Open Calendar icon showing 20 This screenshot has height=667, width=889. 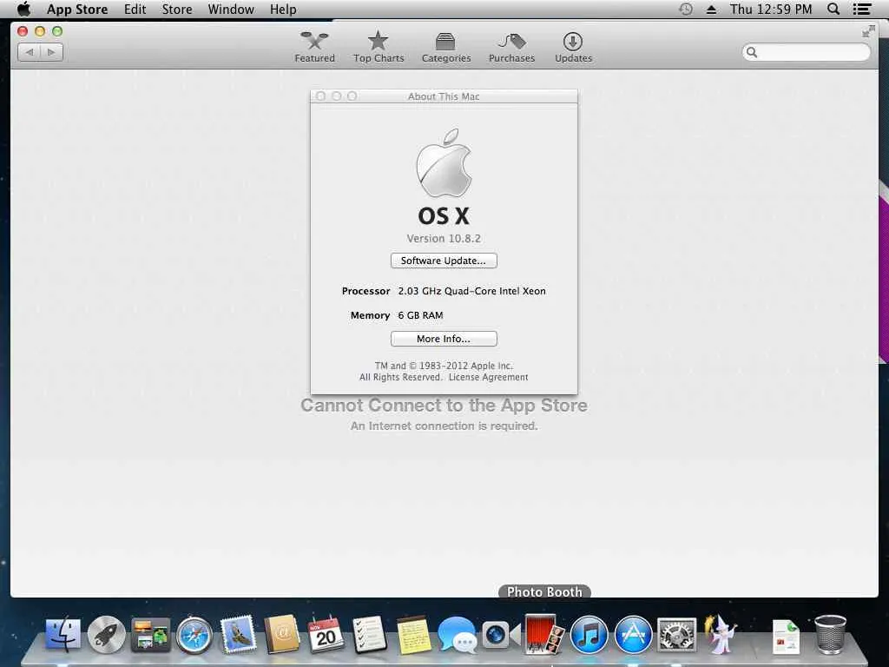point(326,634)
